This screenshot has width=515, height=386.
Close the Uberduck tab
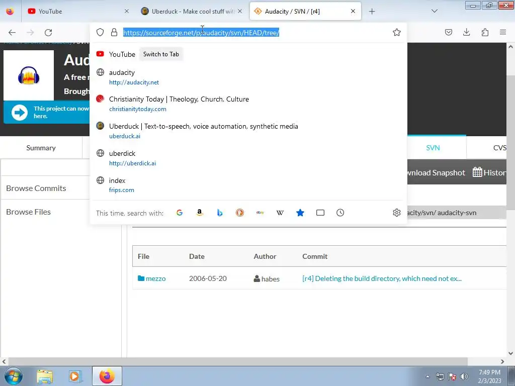(240, 11)
